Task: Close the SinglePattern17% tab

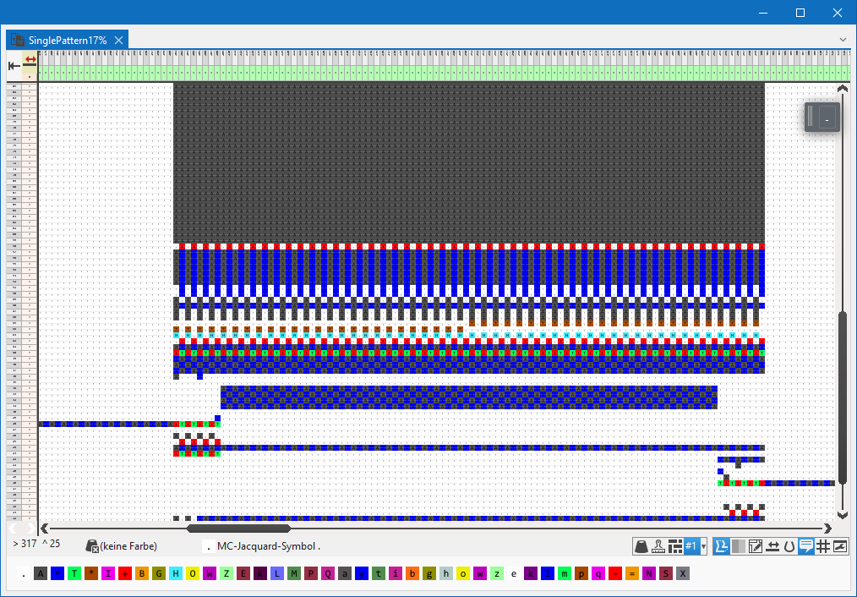Action: (119, 40)
